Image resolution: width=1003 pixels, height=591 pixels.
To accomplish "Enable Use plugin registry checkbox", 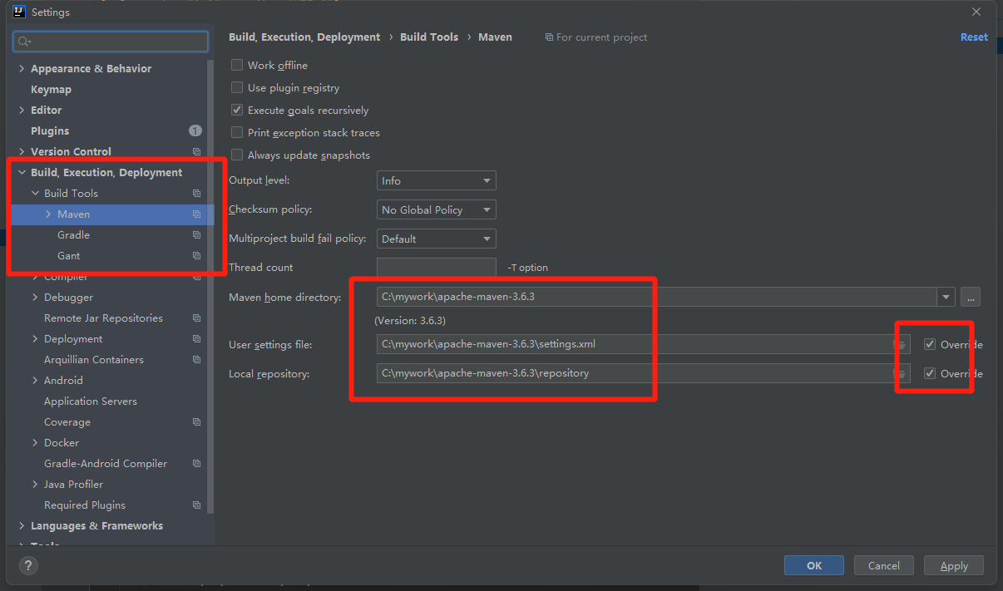I will 237,87.
